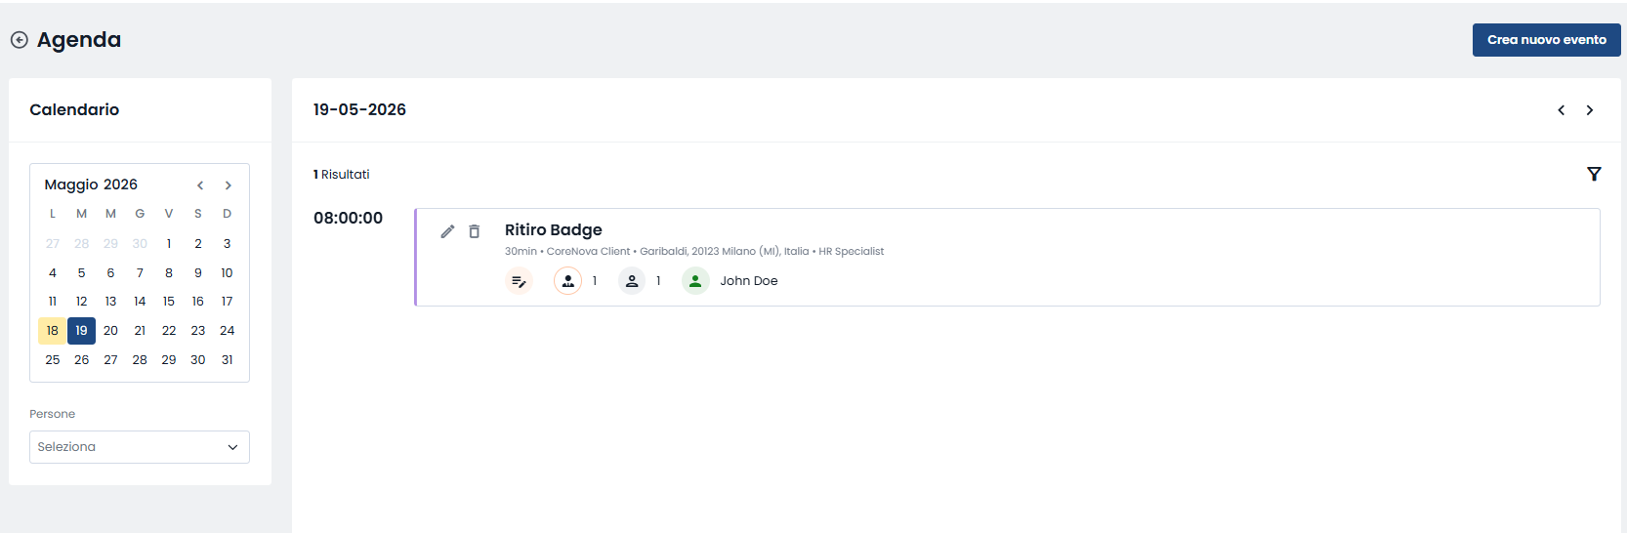The height and width of the screenshot is (533, 1627).
Task: Click the grey person icon
Action: pos(632,281)
